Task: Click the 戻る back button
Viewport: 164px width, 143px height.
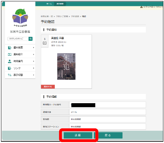Action: coord(108,135)
